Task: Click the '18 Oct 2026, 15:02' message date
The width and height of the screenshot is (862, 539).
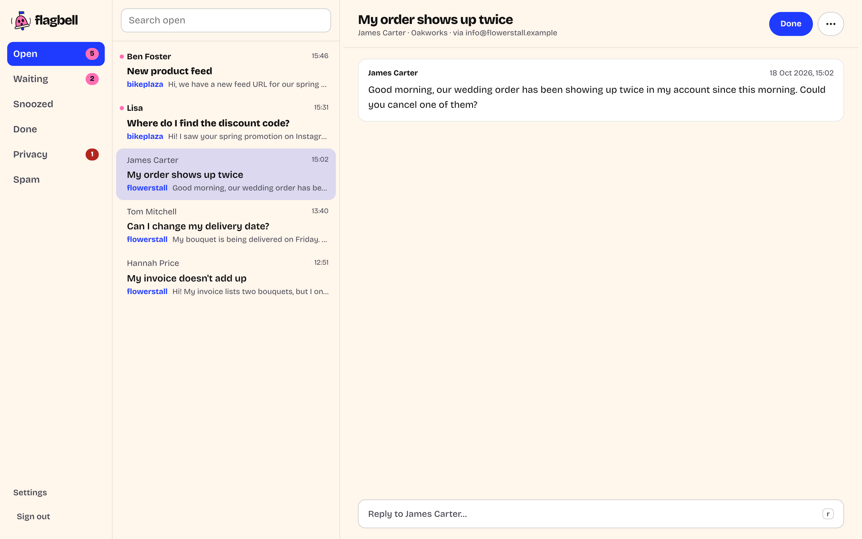Action: pos(802,73)
